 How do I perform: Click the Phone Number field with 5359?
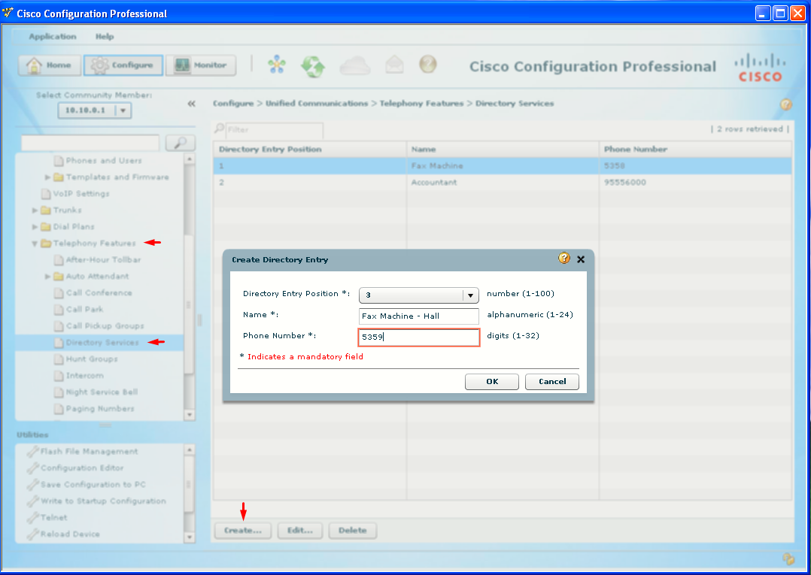click(419, 337)
